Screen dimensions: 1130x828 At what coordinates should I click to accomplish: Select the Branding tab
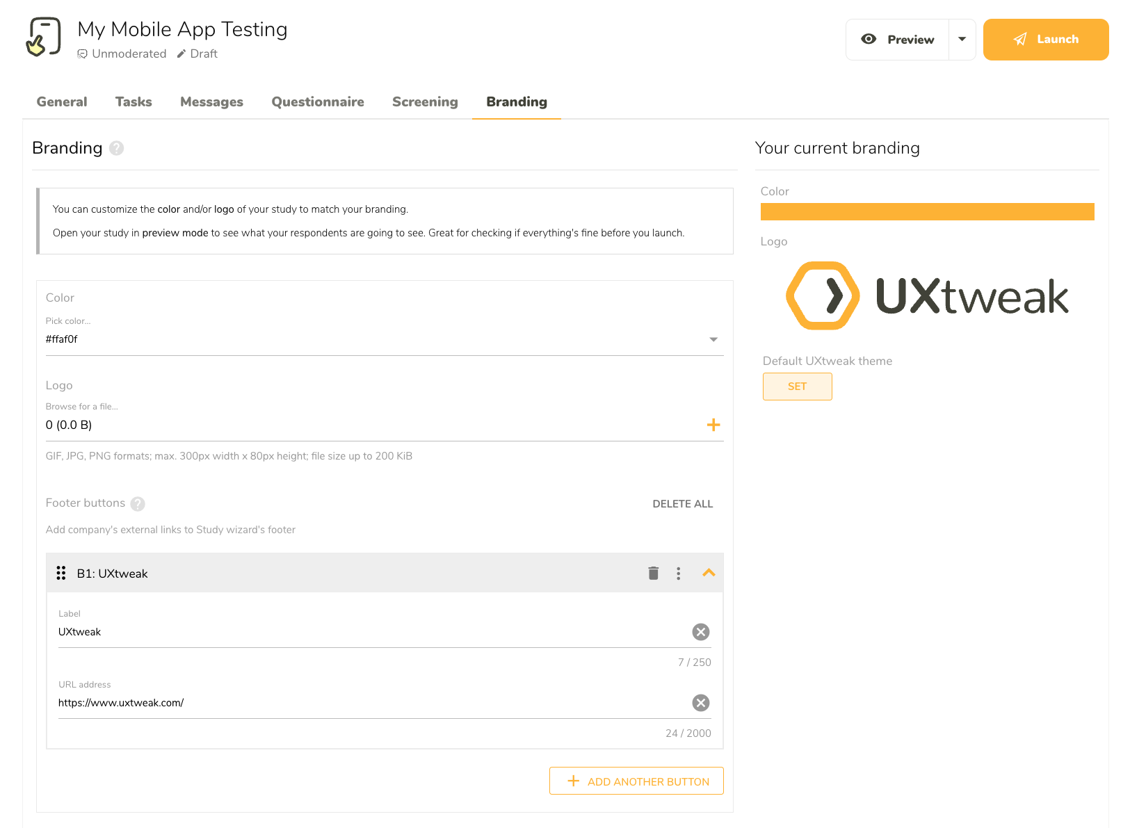click(x=517, y=102)
